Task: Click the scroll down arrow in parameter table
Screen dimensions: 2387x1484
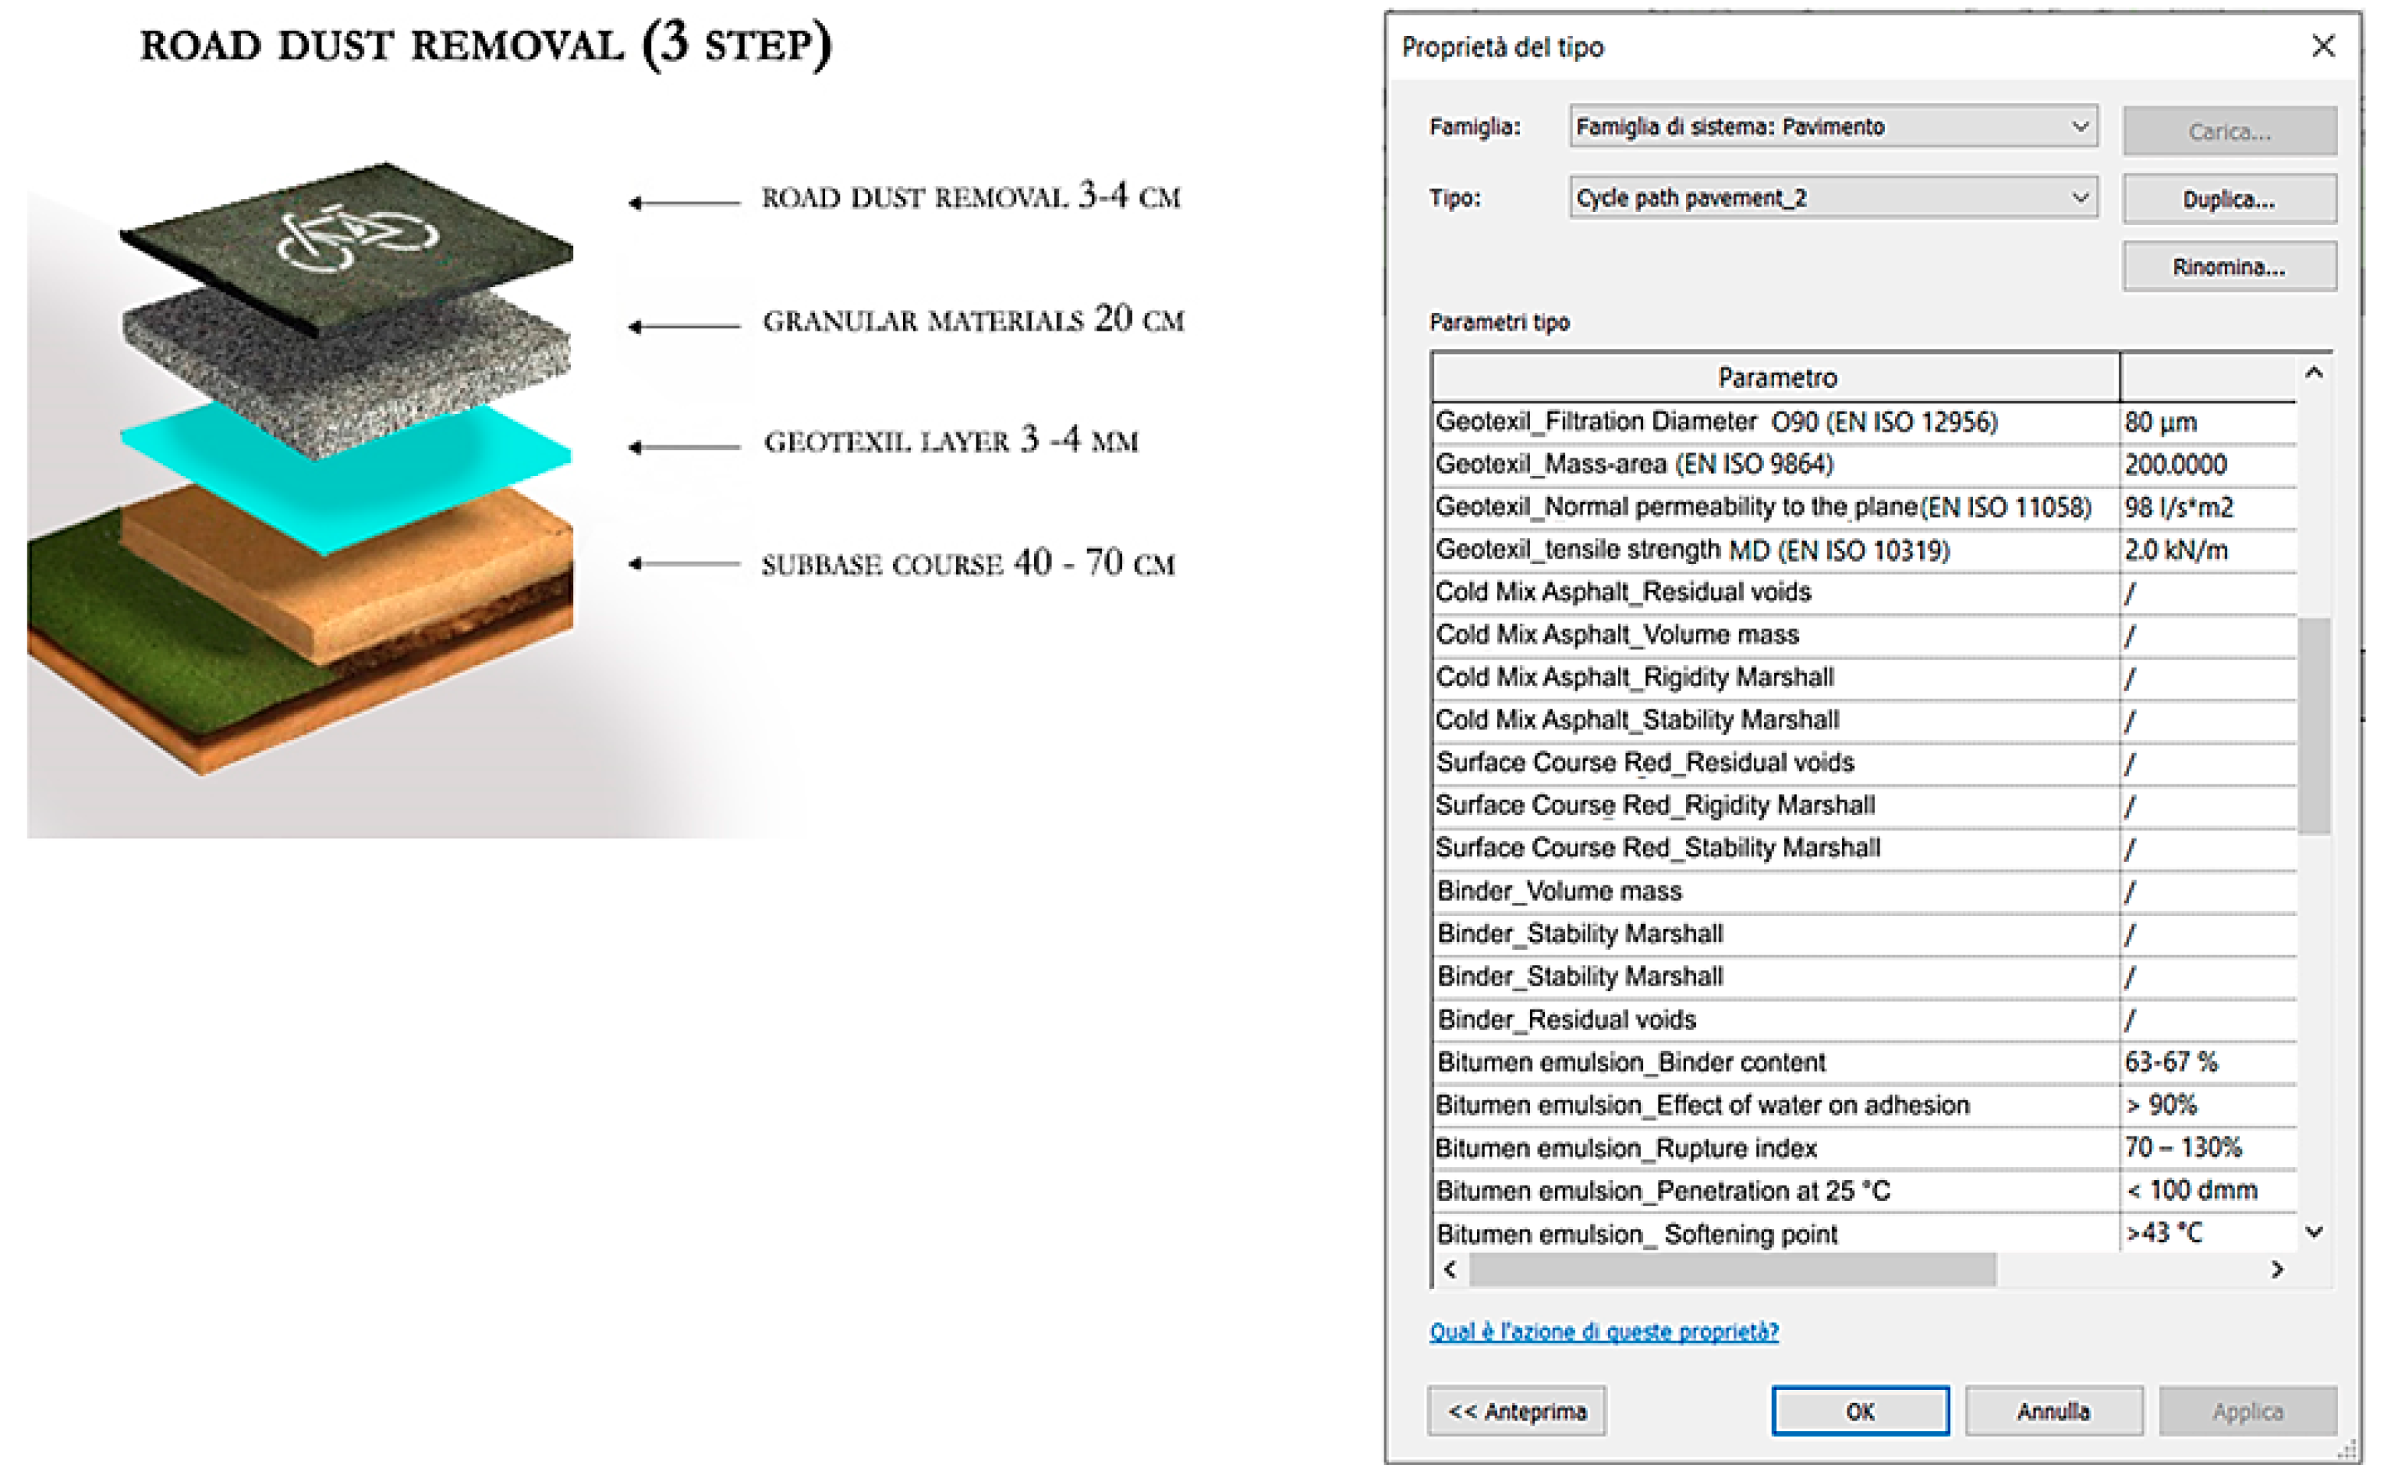Action: [x=2314, y=1231]
